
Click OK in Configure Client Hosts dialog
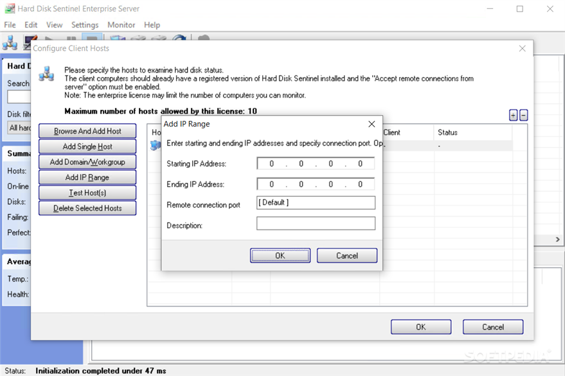421,327
